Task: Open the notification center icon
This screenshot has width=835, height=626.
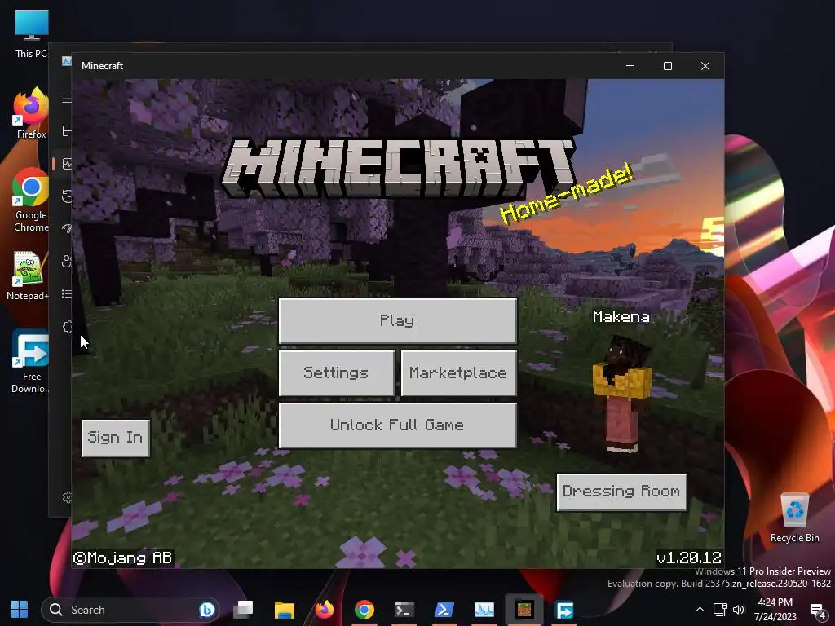Action: (817, 610)
